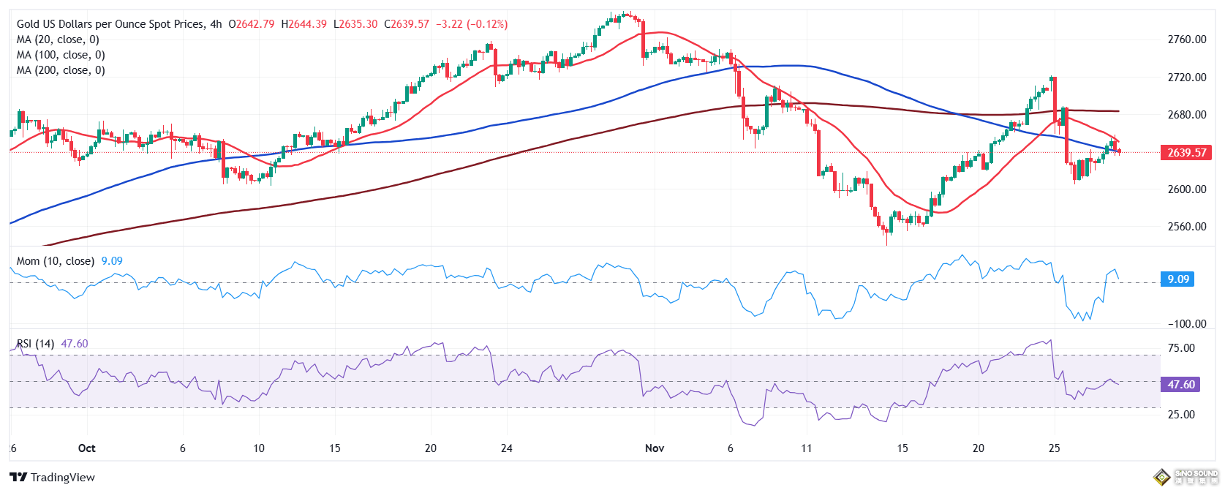1225x493 pixels.
Task: Click the 4h timeframe in chart title
Action: [216, 24]
